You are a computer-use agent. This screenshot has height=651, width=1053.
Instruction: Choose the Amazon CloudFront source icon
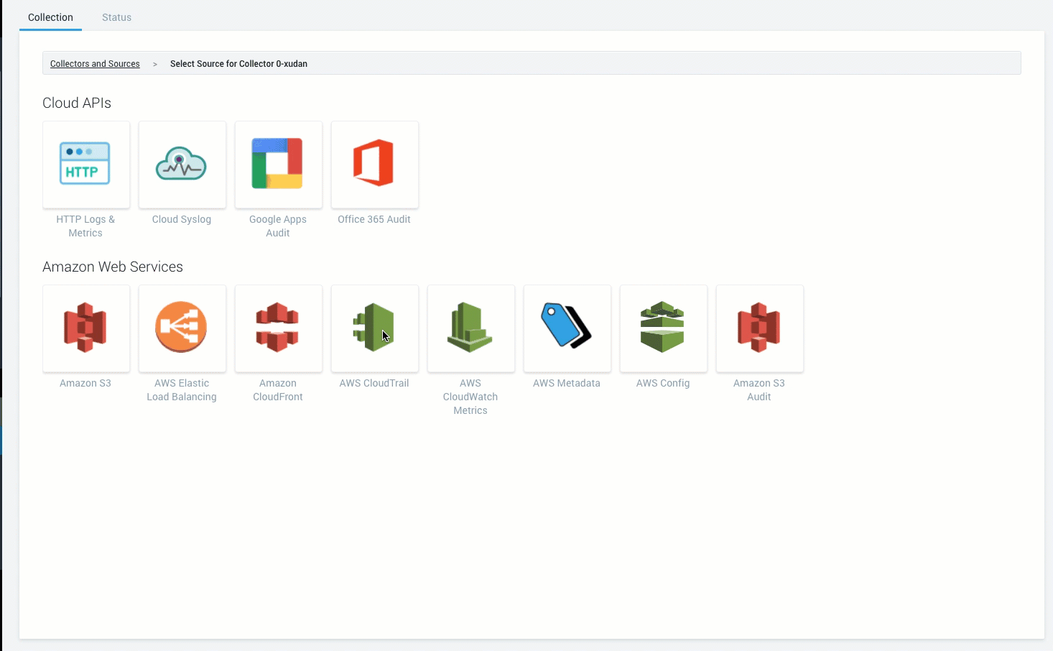tap(278, 328)
